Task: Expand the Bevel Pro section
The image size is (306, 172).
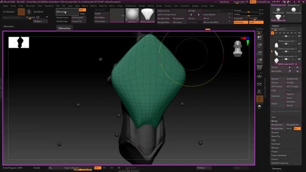Action: click(276, 136)
